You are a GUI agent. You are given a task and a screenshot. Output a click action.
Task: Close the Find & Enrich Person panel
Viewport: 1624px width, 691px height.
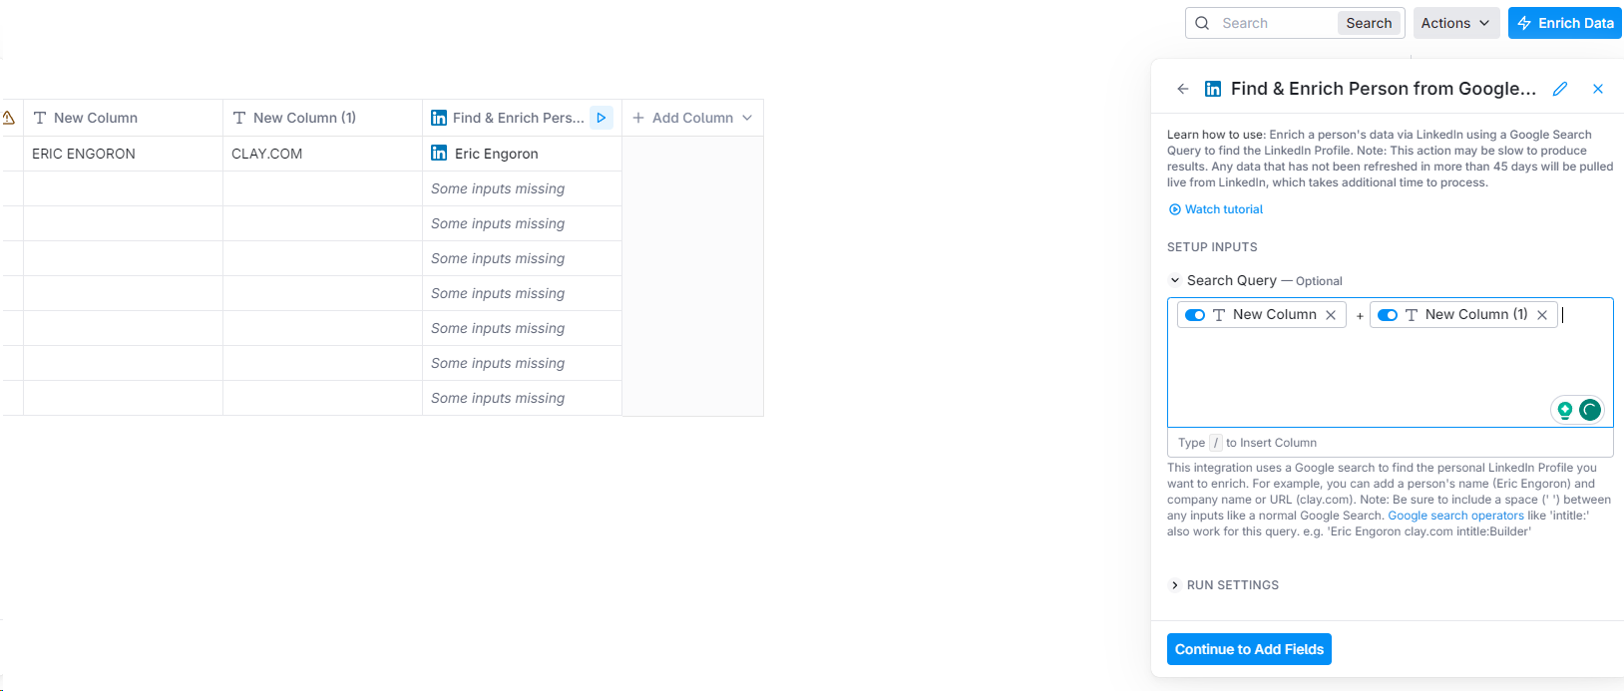pos(1598,89)
